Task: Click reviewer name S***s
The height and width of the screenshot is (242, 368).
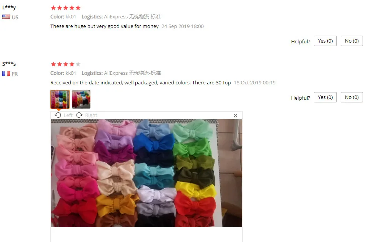Action: 9,64
